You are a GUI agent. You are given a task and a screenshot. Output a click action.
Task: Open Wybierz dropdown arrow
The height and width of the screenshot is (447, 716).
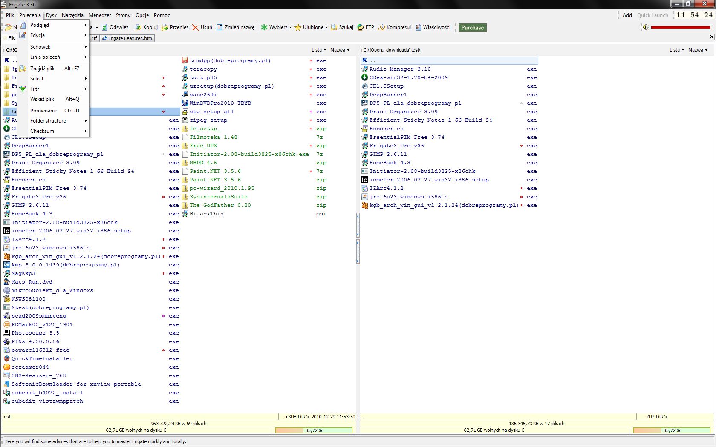tap(290, 28)
